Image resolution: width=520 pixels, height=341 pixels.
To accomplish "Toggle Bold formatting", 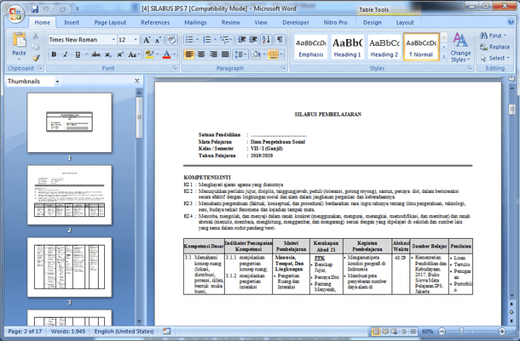I will (54, 54).
